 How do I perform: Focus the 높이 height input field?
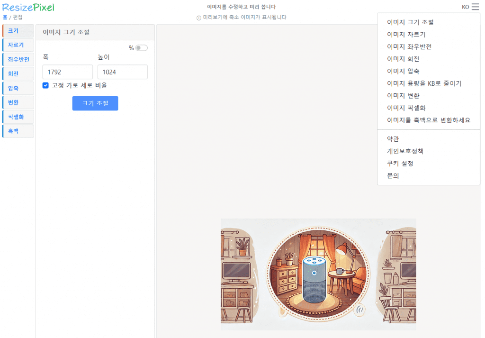[x=122, y=72]
